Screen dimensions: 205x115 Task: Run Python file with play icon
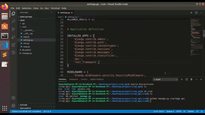coord(191,13)
